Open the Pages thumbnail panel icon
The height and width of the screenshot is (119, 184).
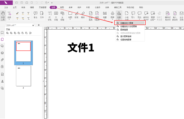coord(2,39)
